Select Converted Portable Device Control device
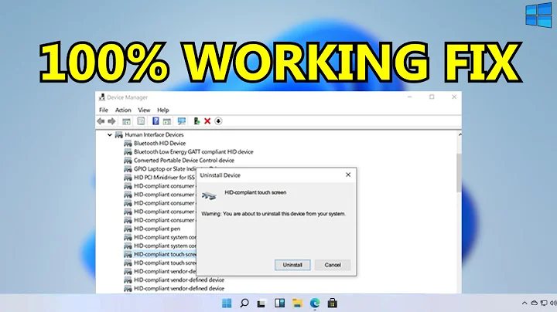Viewport: 557px width, 312px height. pos(184,161)
